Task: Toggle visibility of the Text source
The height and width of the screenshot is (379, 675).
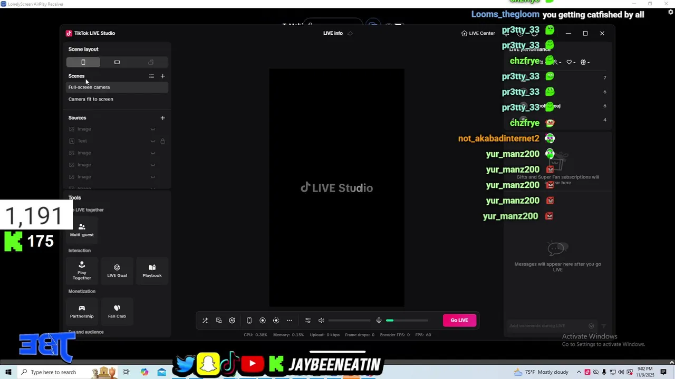Action: 153,141
